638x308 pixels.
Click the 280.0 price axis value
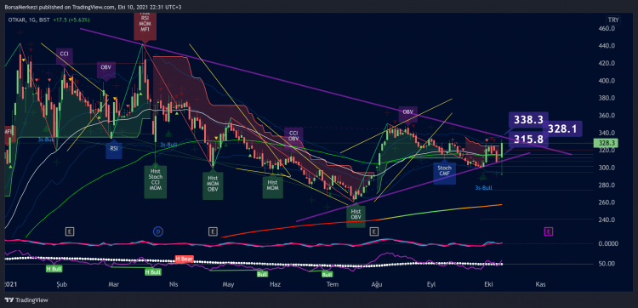click(x=606, y=185)
